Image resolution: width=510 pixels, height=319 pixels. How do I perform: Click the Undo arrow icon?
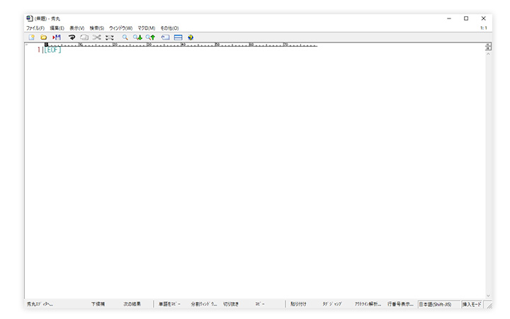[x=72, y=37]
